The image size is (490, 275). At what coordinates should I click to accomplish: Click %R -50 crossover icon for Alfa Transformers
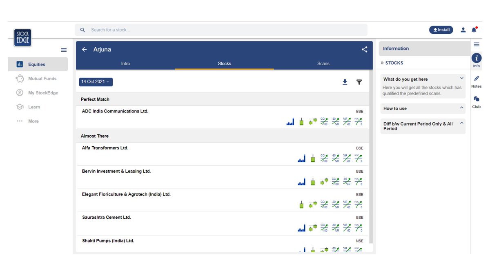347,158
